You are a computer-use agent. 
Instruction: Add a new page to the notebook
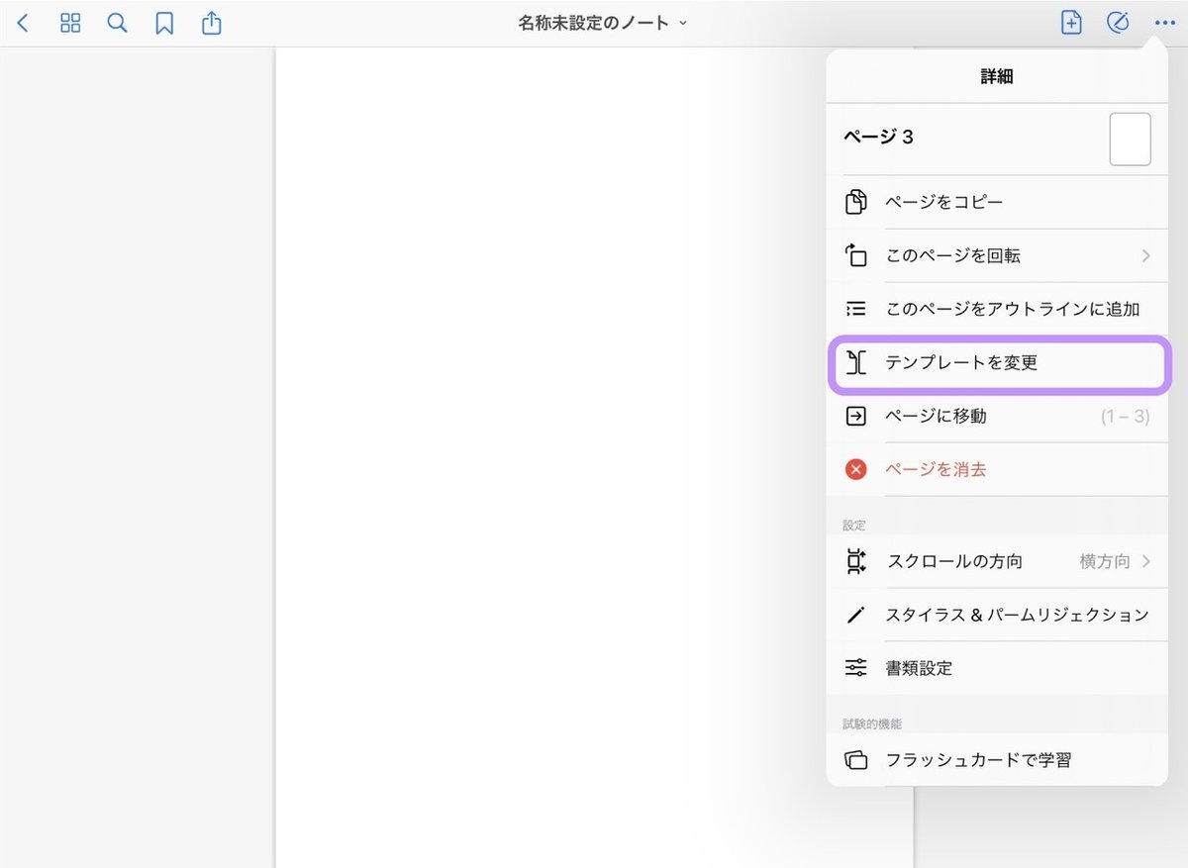(x=1070, y=22)
